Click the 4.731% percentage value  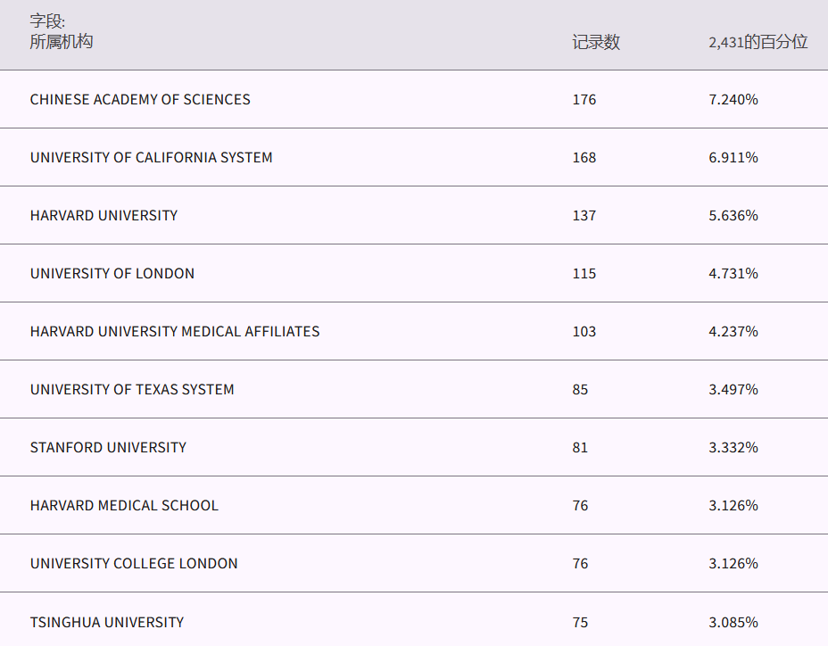pyautogui.click(x=733, y=274)
